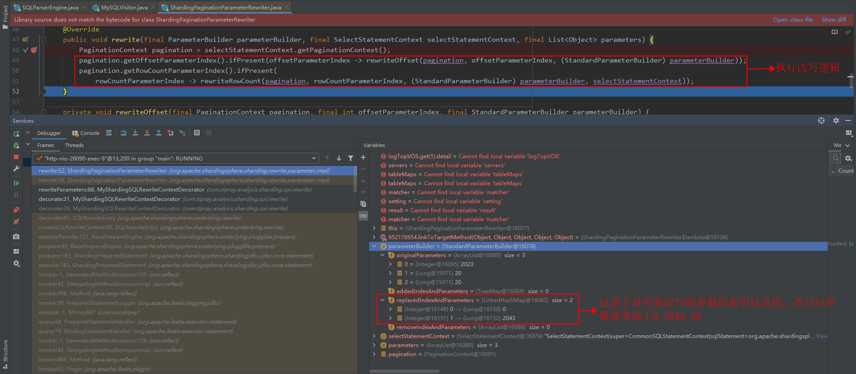
Task: Open the wrench settings icon in Services
Action: (16, 169)
